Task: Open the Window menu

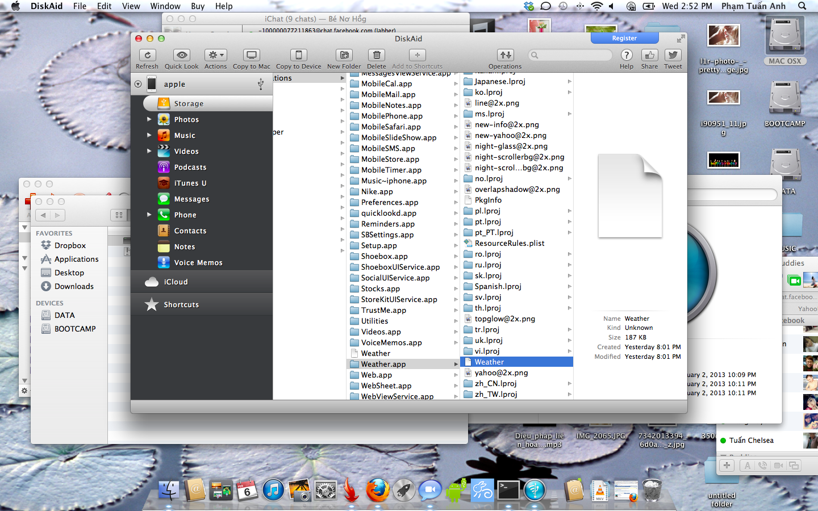Action: (165, 6)
